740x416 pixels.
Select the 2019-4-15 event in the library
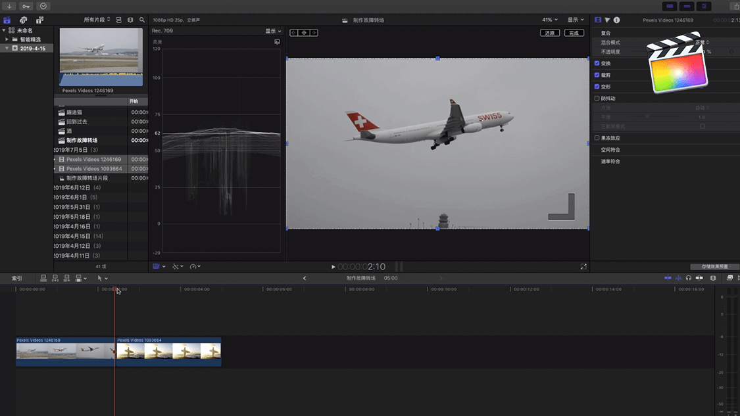coord(32,49)
